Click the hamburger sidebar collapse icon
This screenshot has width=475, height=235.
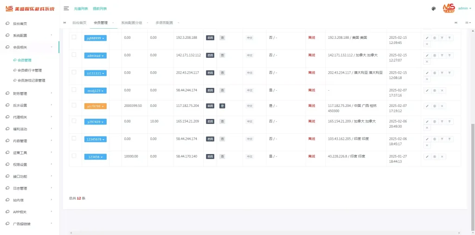[66, 8]
